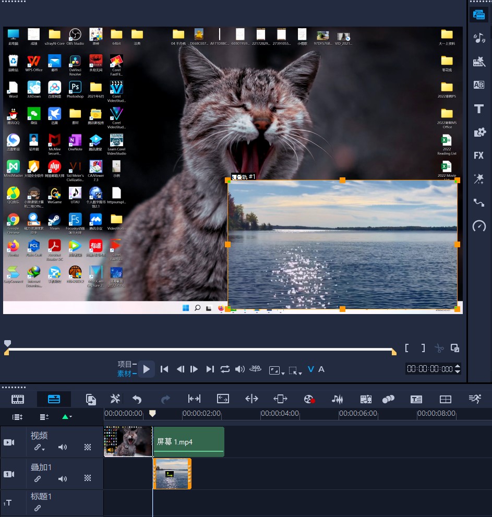Screen dimensions: 492x517
Task: Mute the 视频 track audio
Action: pos(62,447)
